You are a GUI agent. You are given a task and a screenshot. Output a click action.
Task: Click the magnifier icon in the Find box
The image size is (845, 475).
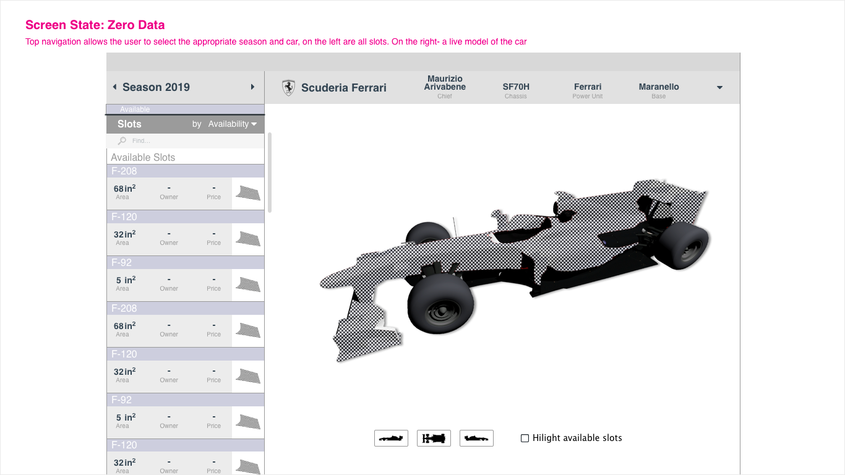122,141
